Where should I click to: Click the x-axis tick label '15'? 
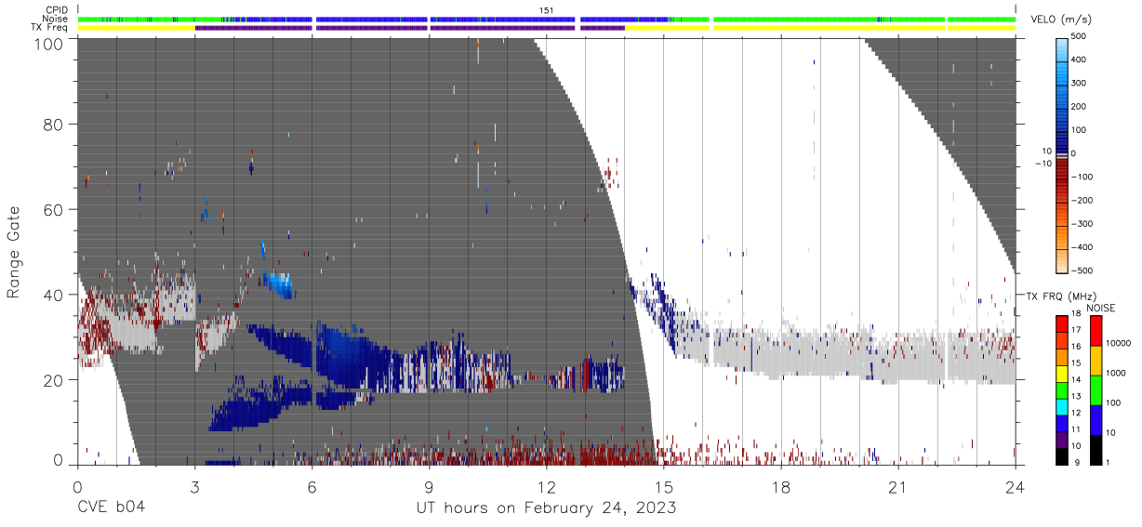coord(663,487)
